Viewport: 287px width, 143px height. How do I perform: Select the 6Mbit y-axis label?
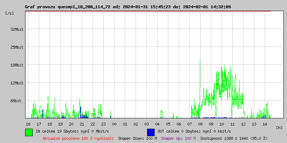[x=17, y=101]
